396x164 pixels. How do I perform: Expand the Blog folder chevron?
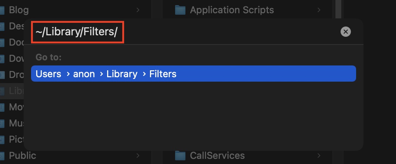tap(138, 10)
